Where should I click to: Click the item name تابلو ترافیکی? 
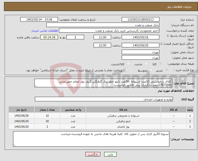pyautogui.click(x=123, y=121)
